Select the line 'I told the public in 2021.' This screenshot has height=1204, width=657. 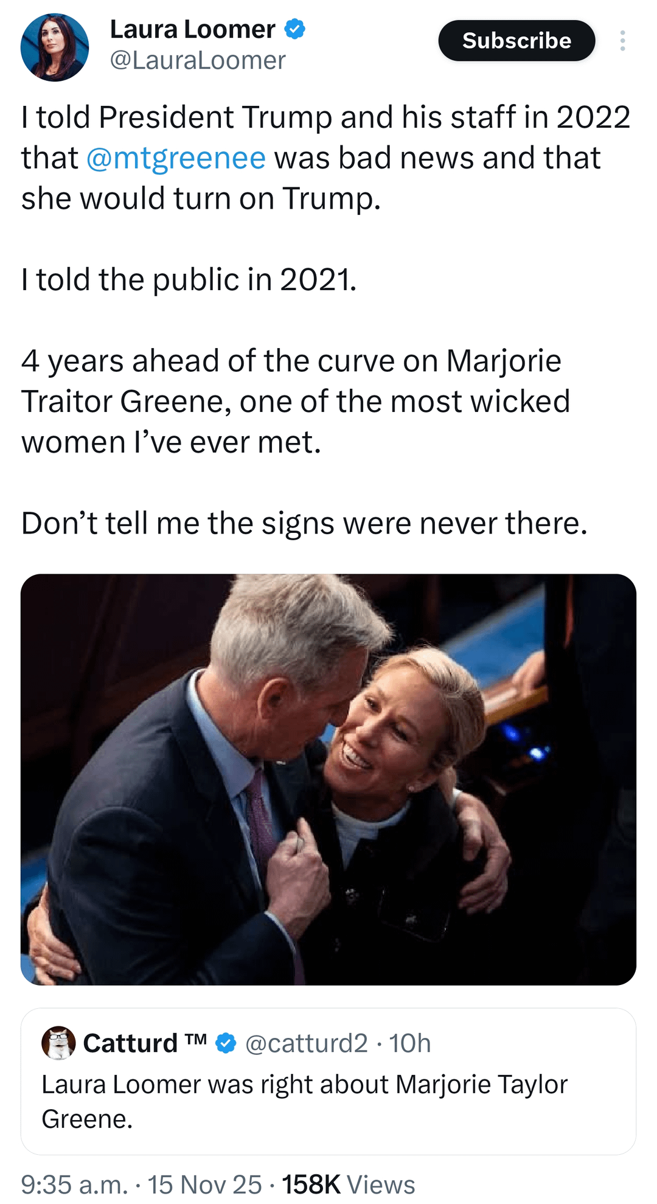click(x=189, y=280)
